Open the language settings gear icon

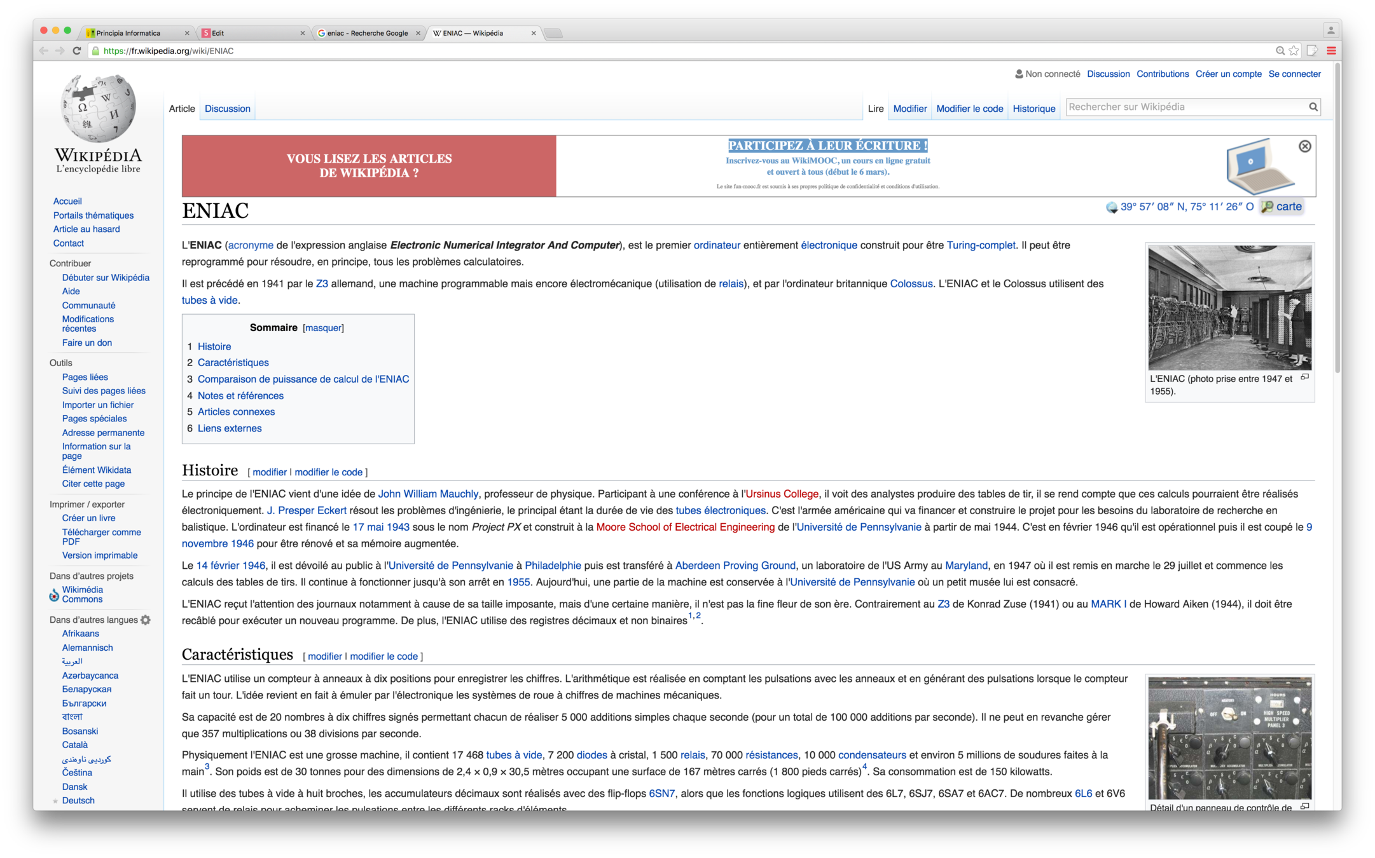(x=146, y=620)
